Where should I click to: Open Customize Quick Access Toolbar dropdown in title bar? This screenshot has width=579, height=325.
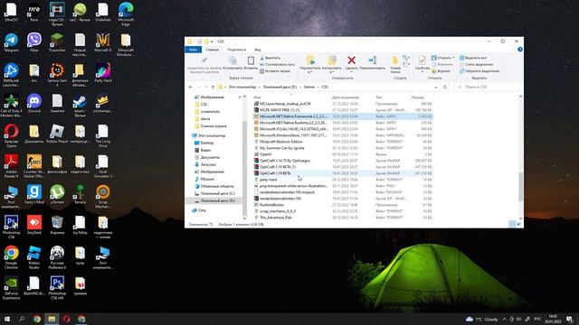(x=212, y=42)
